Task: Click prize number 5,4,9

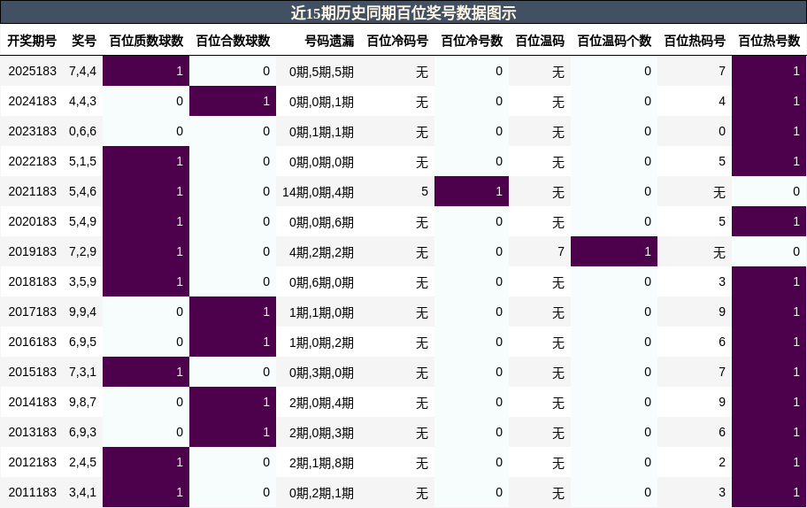Action: click(x=83, y=222)
